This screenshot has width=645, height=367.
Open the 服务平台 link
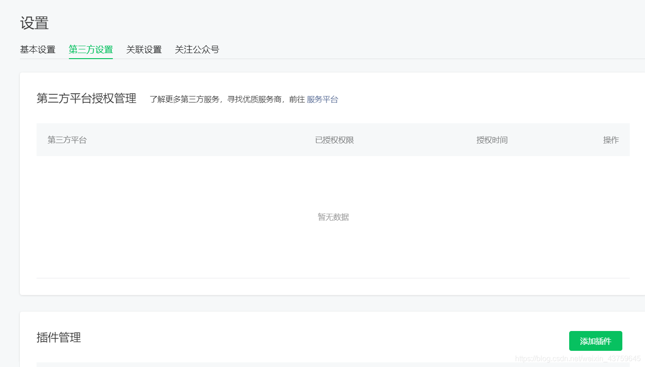tap(322, 99)
